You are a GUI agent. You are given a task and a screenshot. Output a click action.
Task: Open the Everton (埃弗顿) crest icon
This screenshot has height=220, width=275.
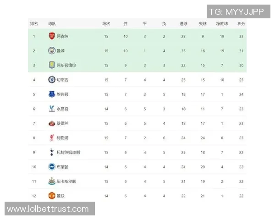pos(52,94)
